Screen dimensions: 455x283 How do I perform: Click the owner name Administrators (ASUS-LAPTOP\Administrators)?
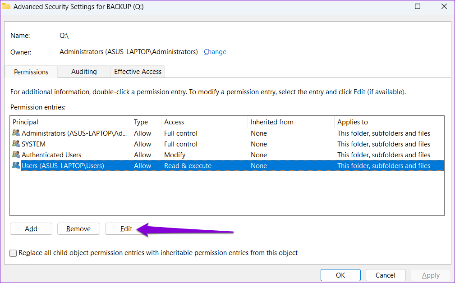tap(129, 52)
